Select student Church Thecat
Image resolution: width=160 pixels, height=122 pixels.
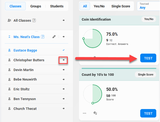(x=25, y=109)
